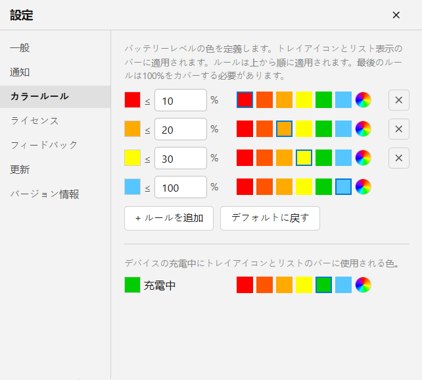Click the 充電中 label text
The height and width of the screenshot is (380, 422).
pyautogui.click(x=160, y=285)
